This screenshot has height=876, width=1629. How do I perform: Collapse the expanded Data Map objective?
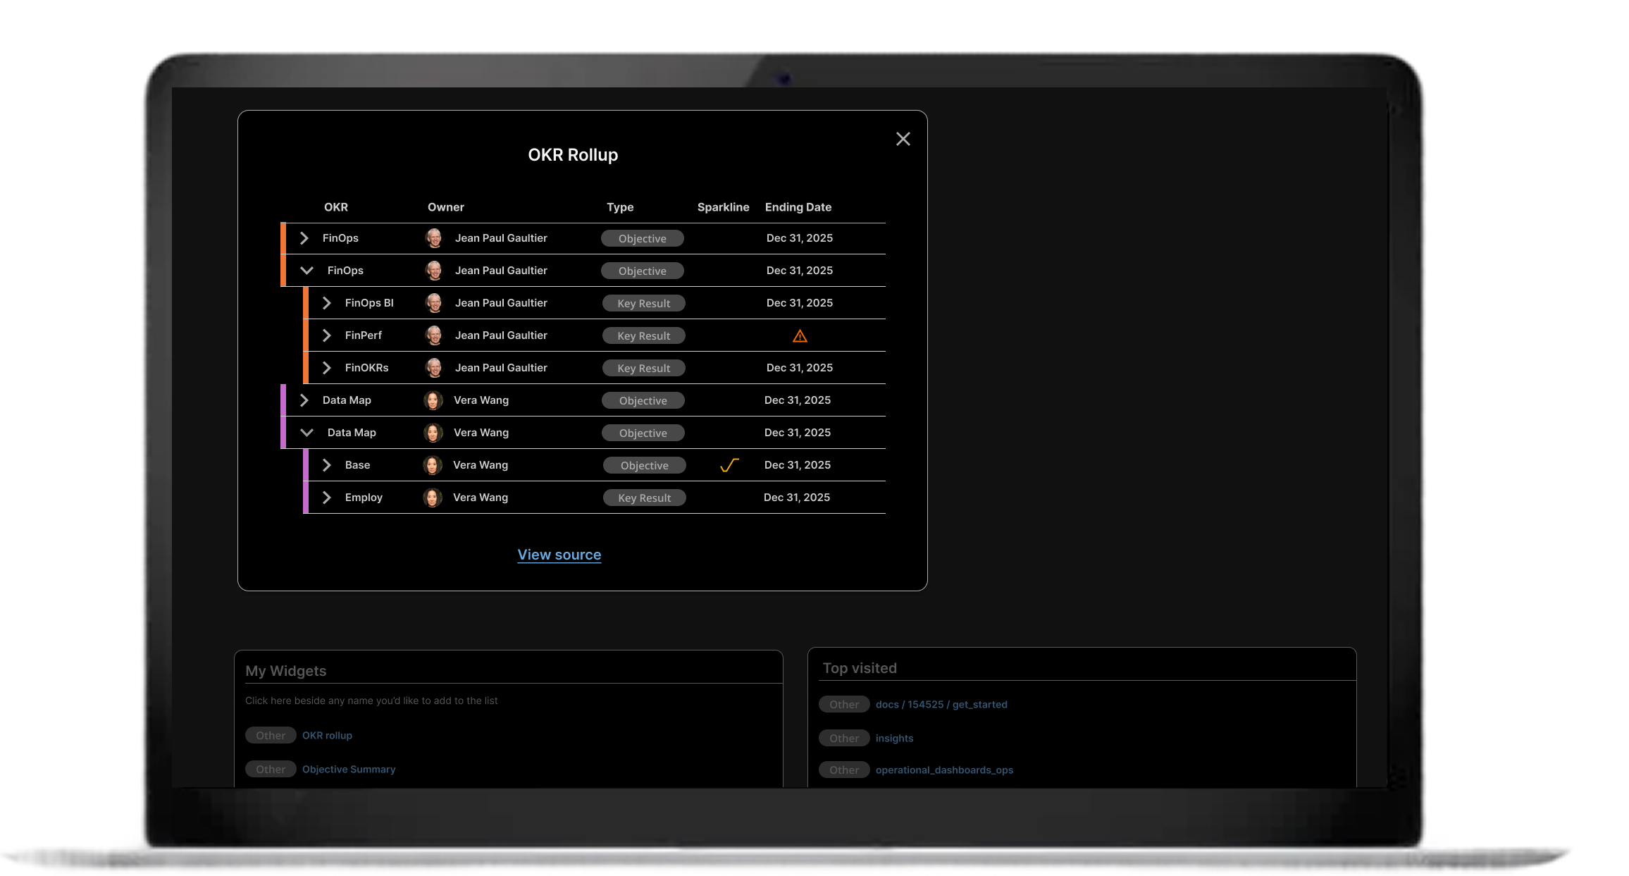click(x=306, y=433)
